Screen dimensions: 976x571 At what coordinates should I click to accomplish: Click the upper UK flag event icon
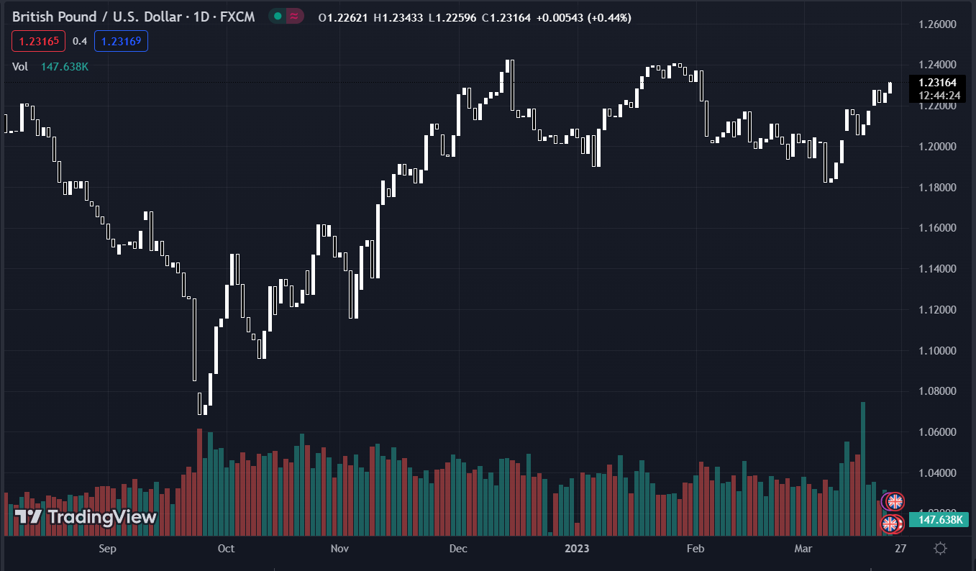(894, 501)
